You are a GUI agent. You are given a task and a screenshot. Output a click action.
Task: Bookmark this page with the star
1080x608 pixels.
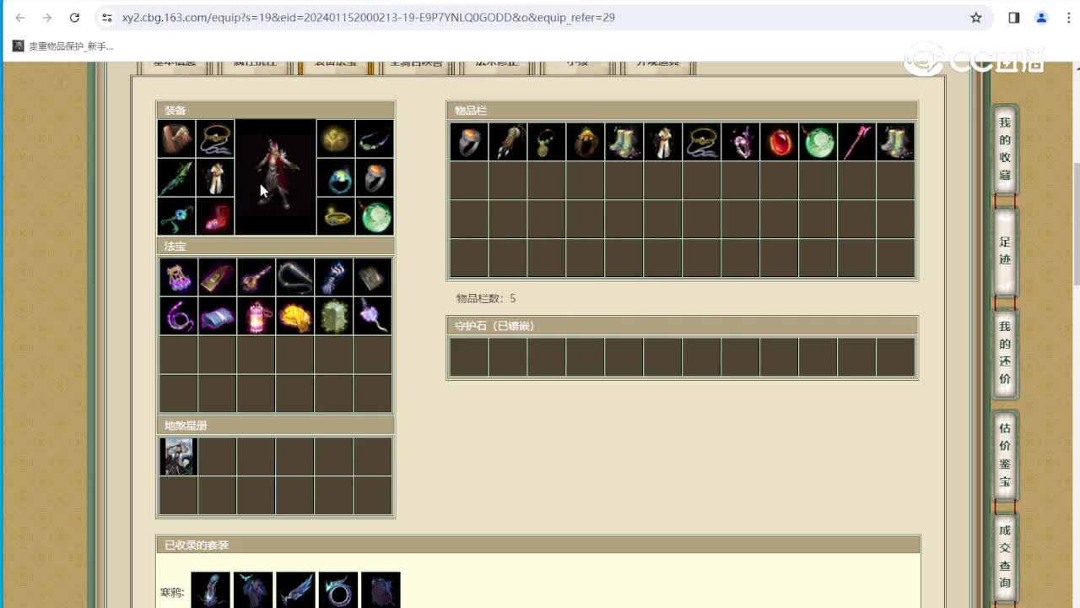coord(976,17)
